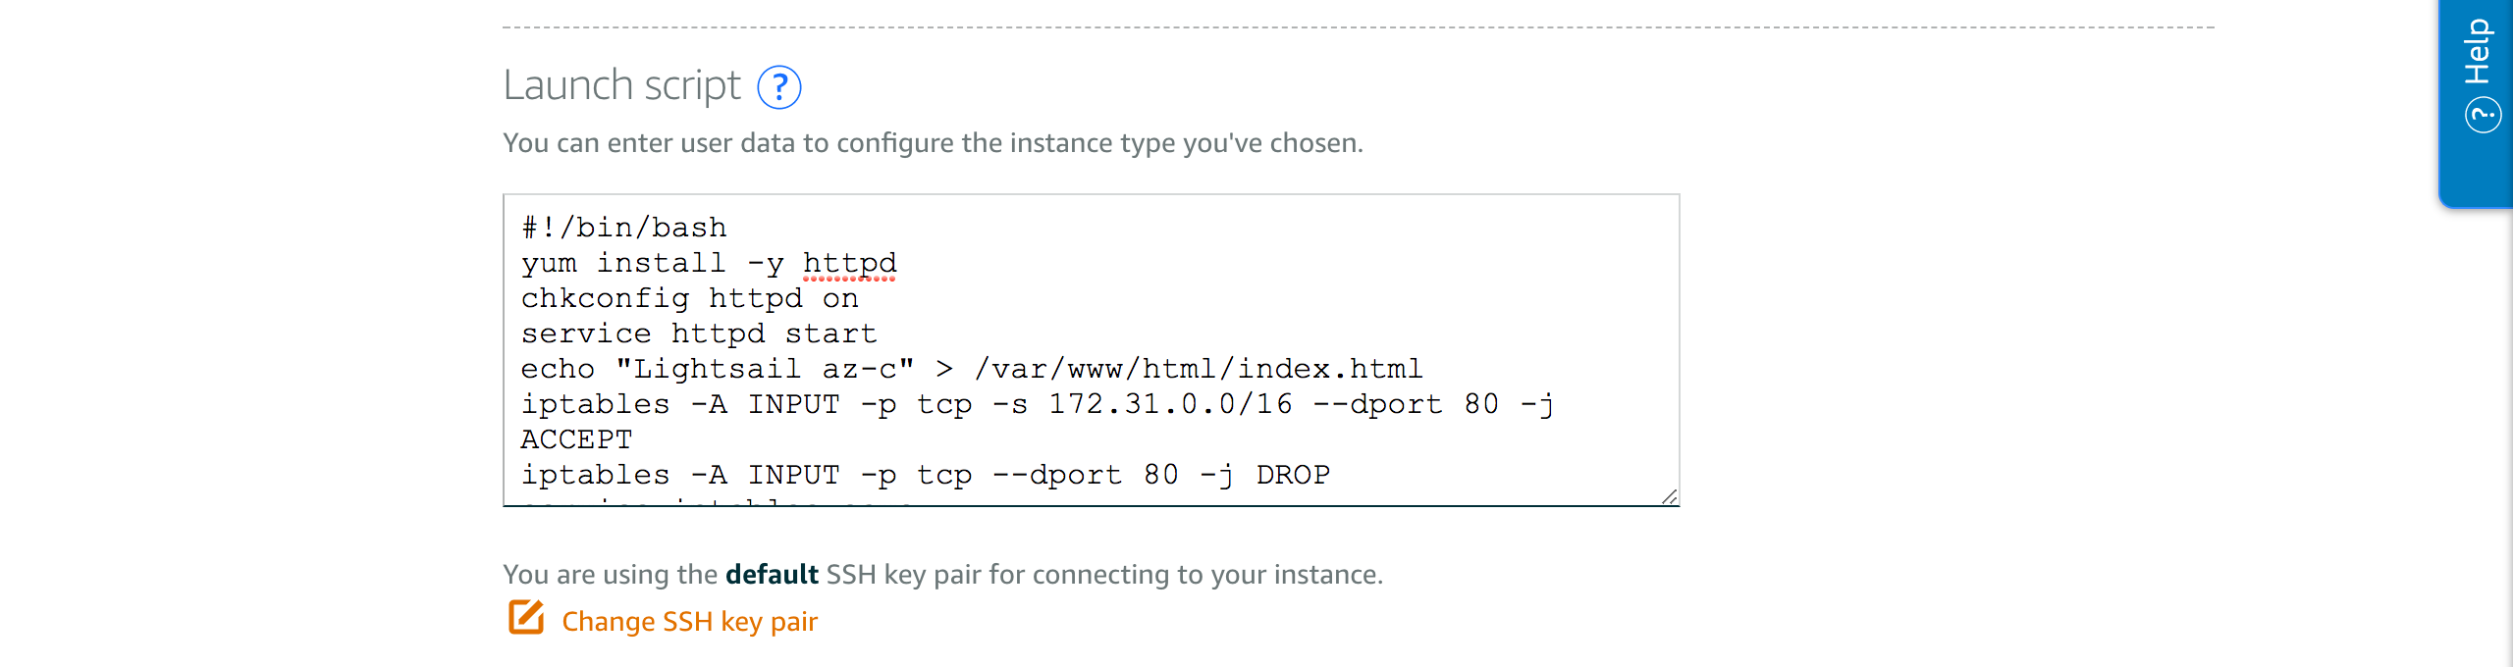The width and height of the screenshot is (2513, 667).
Task: Click the /var/www/html/index.html path
Action: click(1198, 369)
